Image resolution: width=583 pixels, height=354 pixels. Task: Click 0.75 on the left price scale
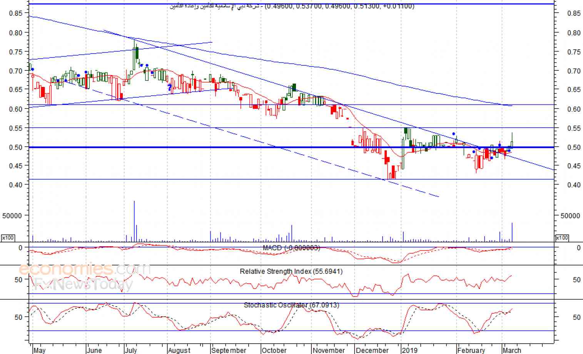coord(16,52)
